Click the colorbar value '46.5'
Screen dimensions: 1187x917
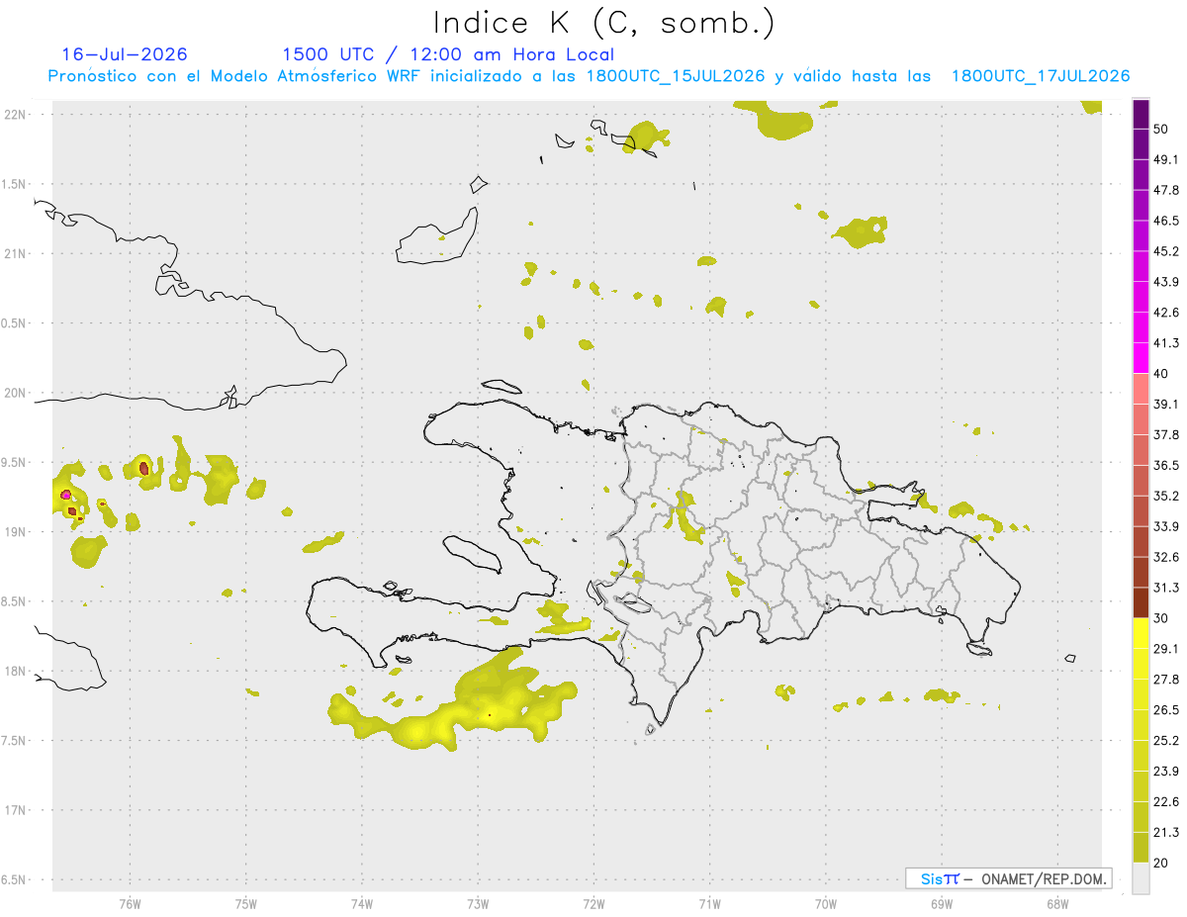pyautogui.click(x=1166, y=222)
